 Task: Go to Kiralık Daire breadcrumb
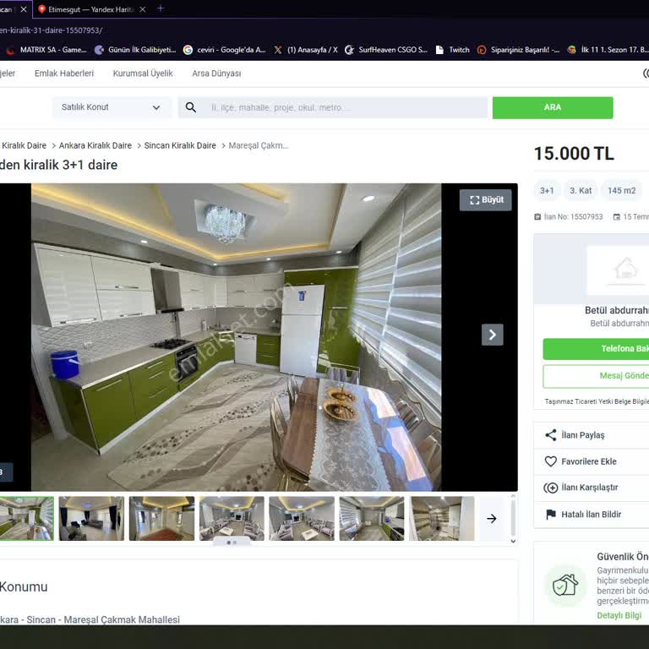click(x=24, y=145)
